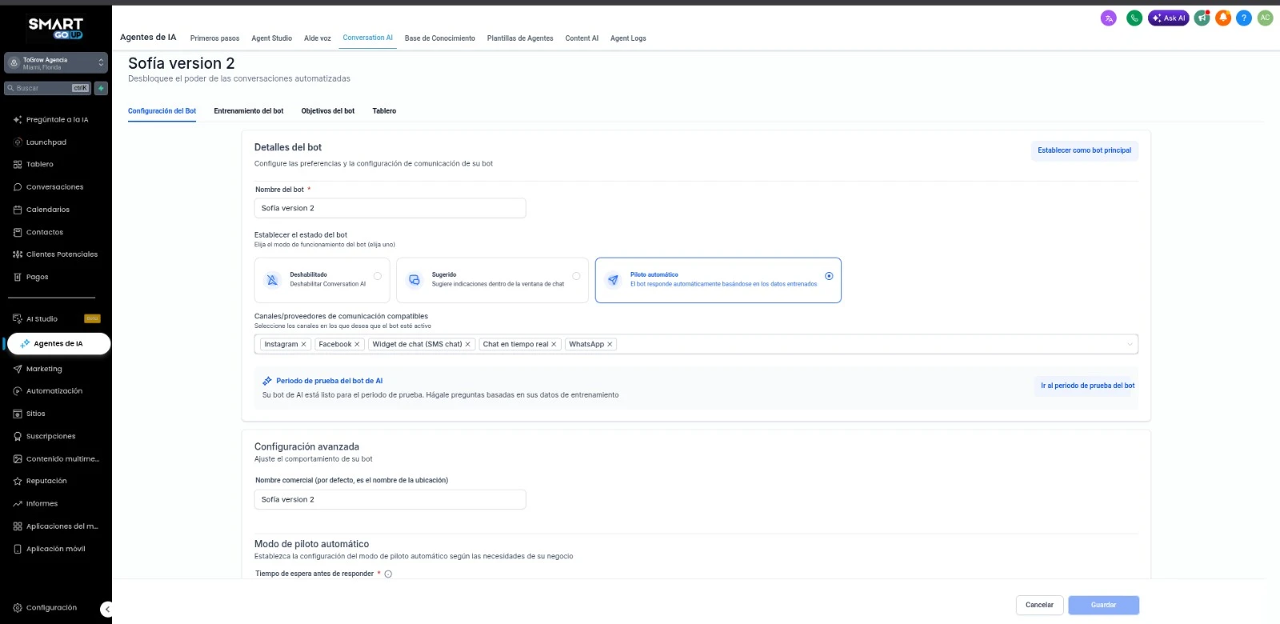The height and width of the screenshot is (624, 1280).
Task: Click the blue question mark help icon
Action: coord(1244,18)
